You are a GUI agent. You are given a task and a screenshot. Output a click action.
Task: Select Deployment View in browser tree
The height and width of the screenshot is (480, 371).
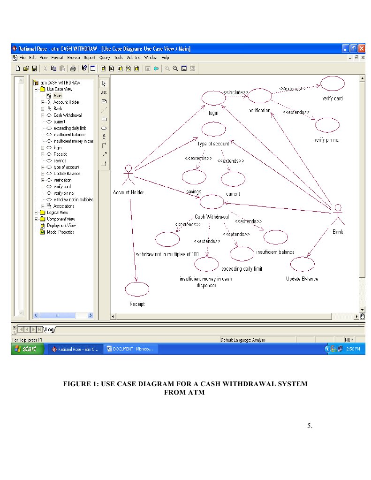coord(61,225)
